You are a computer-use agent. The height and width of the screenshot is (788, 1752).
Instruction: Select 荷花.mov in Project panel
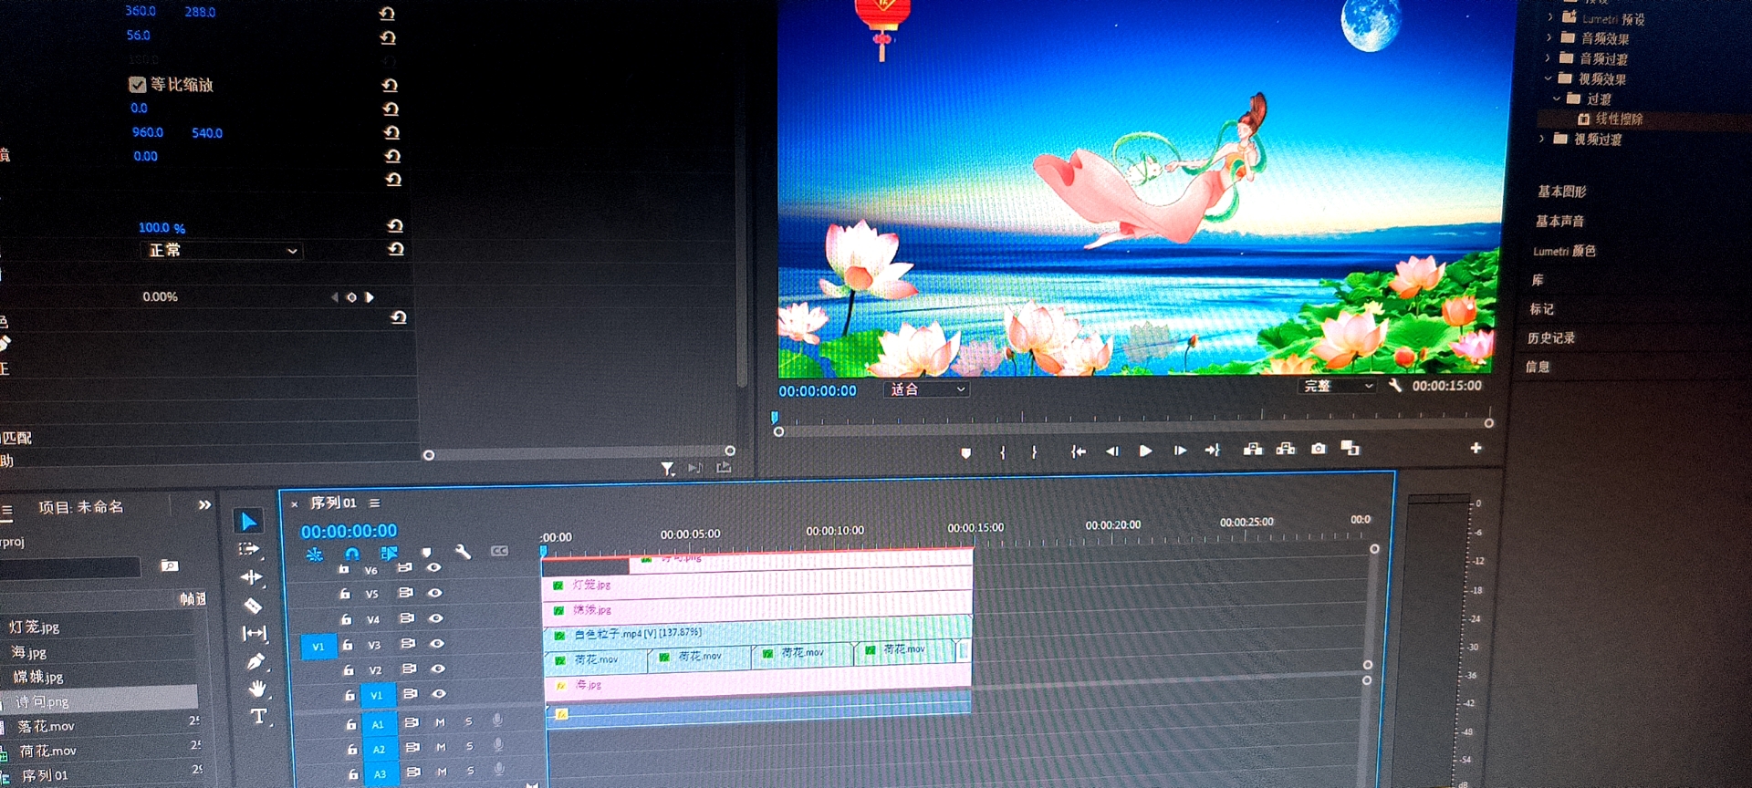pyautogui.click(x=48, y=751)
